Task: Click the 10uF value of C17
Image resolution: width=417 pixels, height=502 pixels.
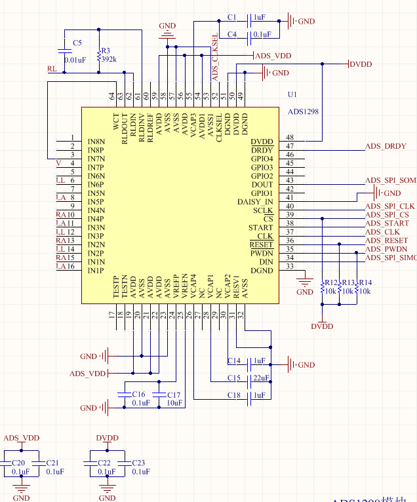Action: click(x=174, y=403)
